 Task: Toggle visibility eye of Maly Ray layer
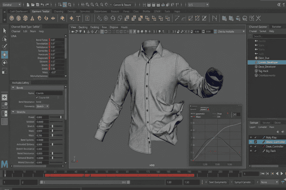tap(251, 137)
